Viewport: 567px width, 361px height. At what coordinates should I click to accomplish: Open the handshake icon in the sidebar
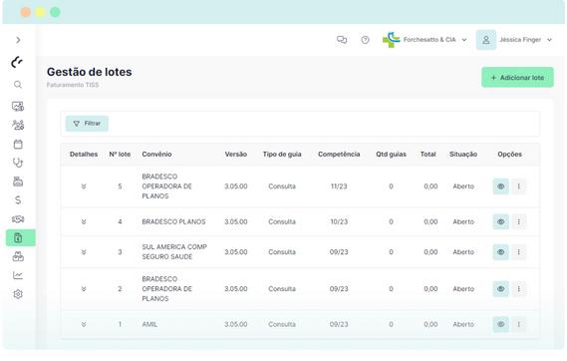[x=18, y=219]
